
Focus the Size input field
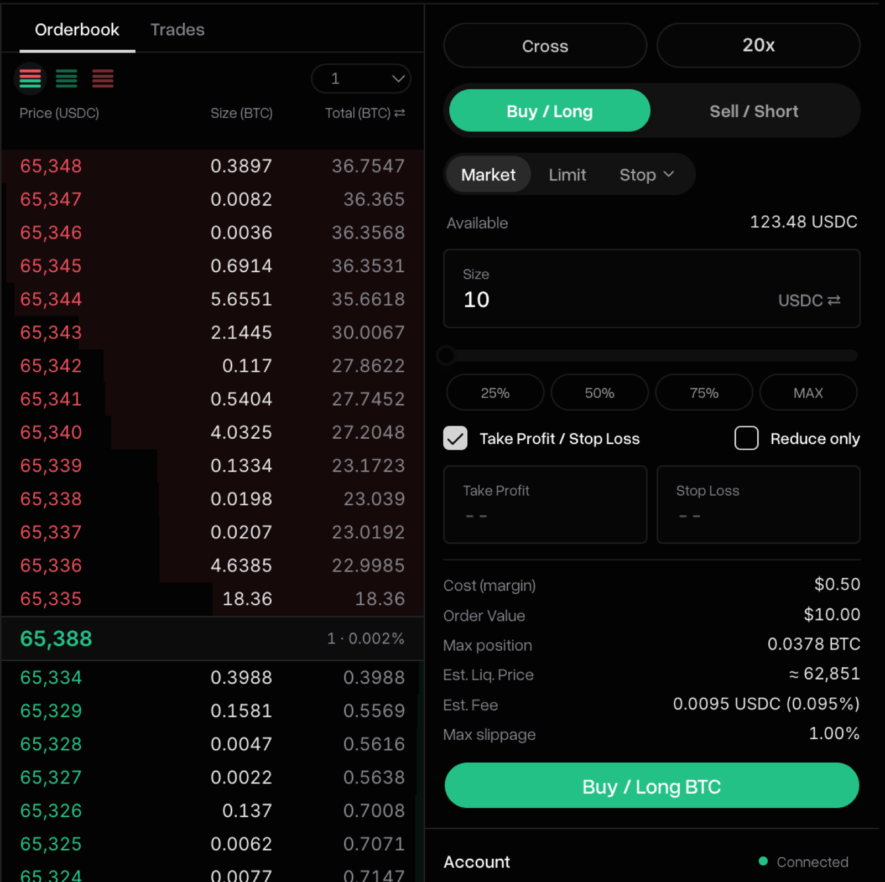[x=652, y=288]
